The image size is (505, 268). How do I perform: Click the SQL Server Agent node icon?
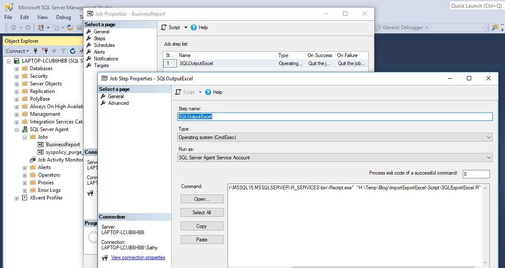click(25, 129)
